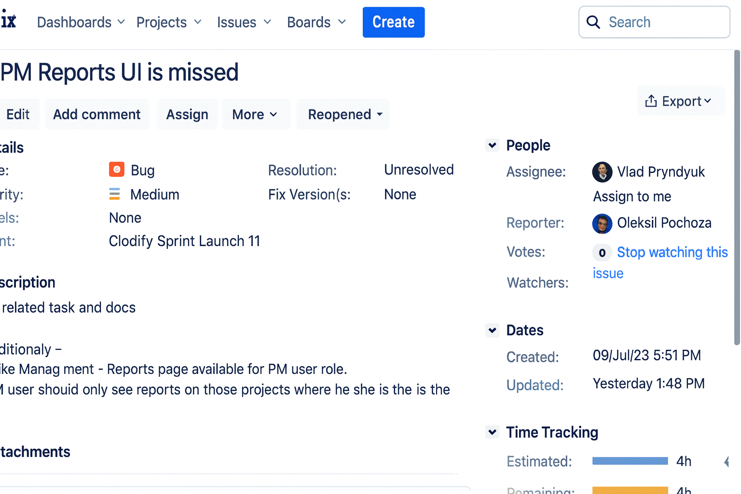Viewport: 741px width, 494px height.
Task: Click the Assign to me link
Action: (632, 196)
